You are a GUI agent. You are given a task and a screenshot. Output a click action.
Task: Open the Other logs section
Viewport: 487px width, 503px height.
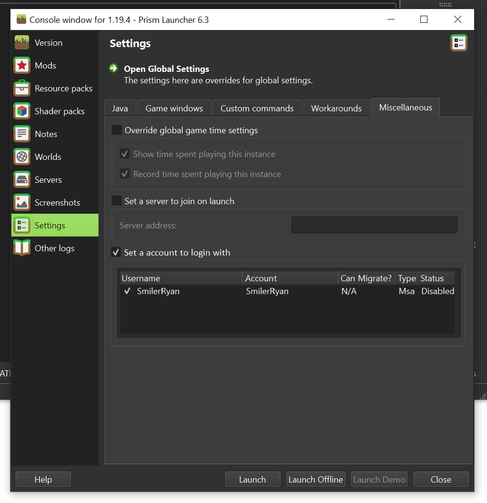(x=54, y=248)
